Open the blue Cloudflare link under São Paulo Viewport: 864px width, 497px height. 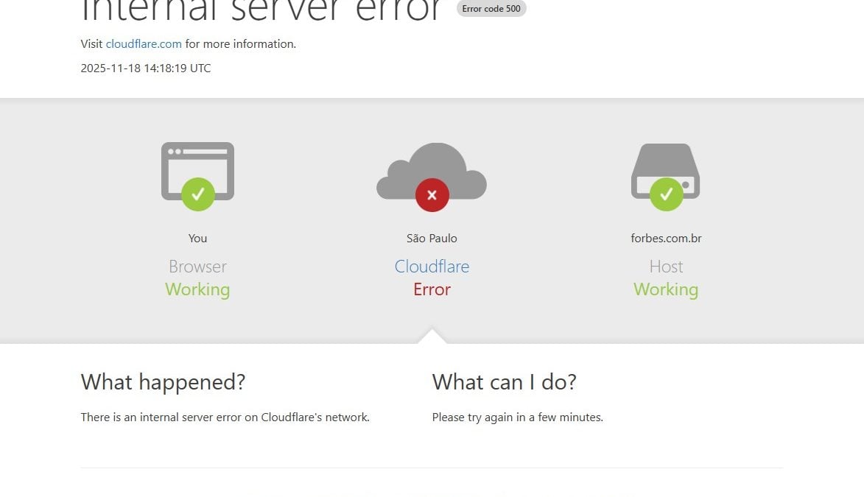(x=432, y=267)
